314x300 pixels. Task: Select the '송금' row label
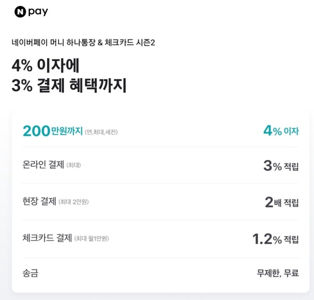(x=30, y=273)
